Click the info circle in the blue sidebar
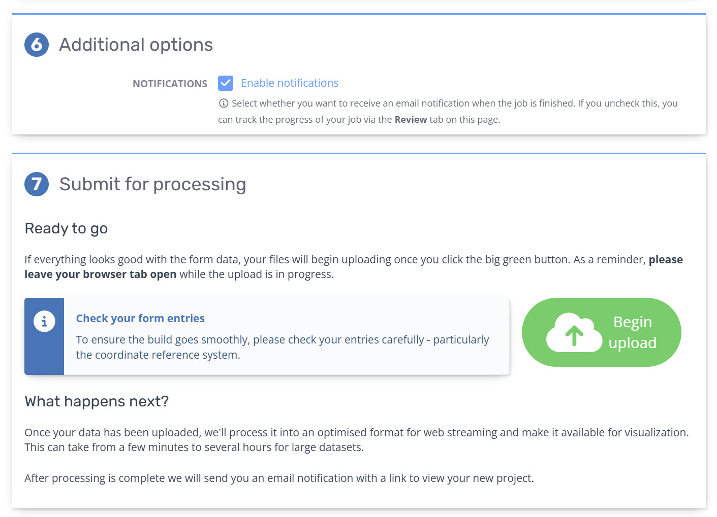The image size is (717, 517). click(x=44, y=321)
